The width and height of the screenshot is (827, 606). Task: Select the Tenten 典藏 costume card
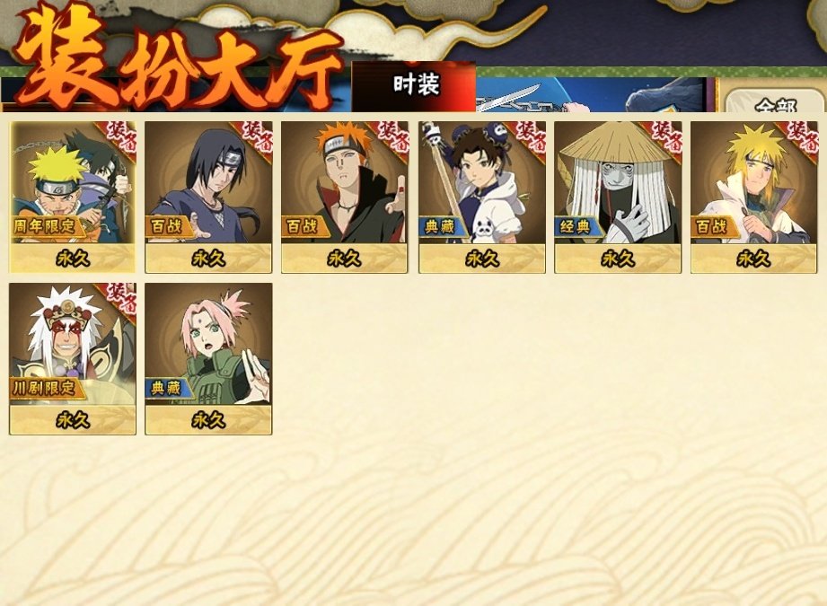tap(482, 197)
